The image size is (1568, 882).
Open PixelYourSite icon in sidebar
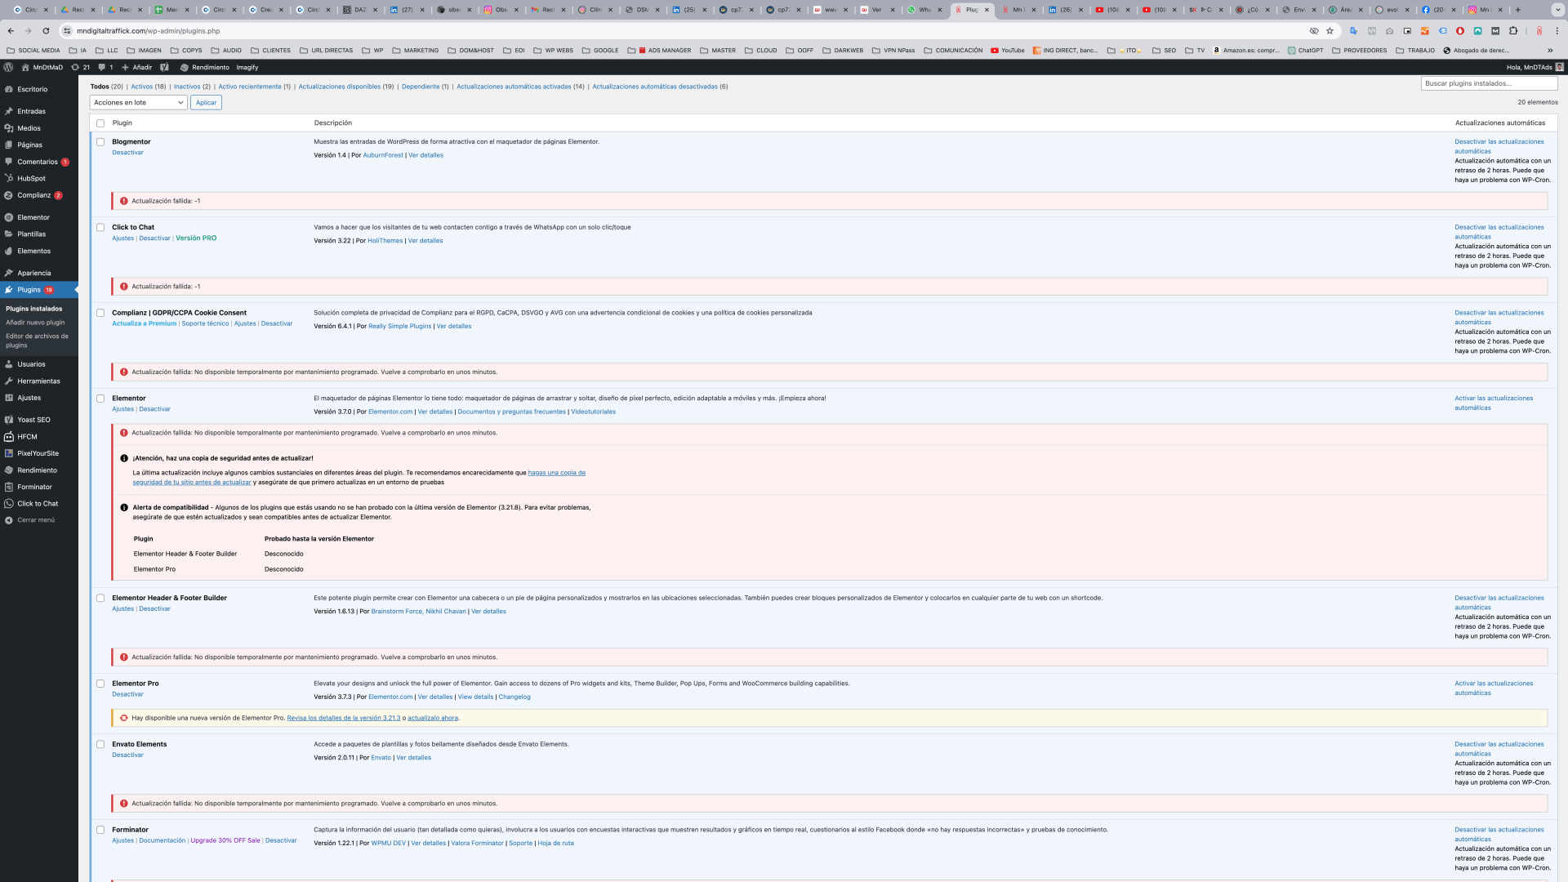(x=8, y=453)
